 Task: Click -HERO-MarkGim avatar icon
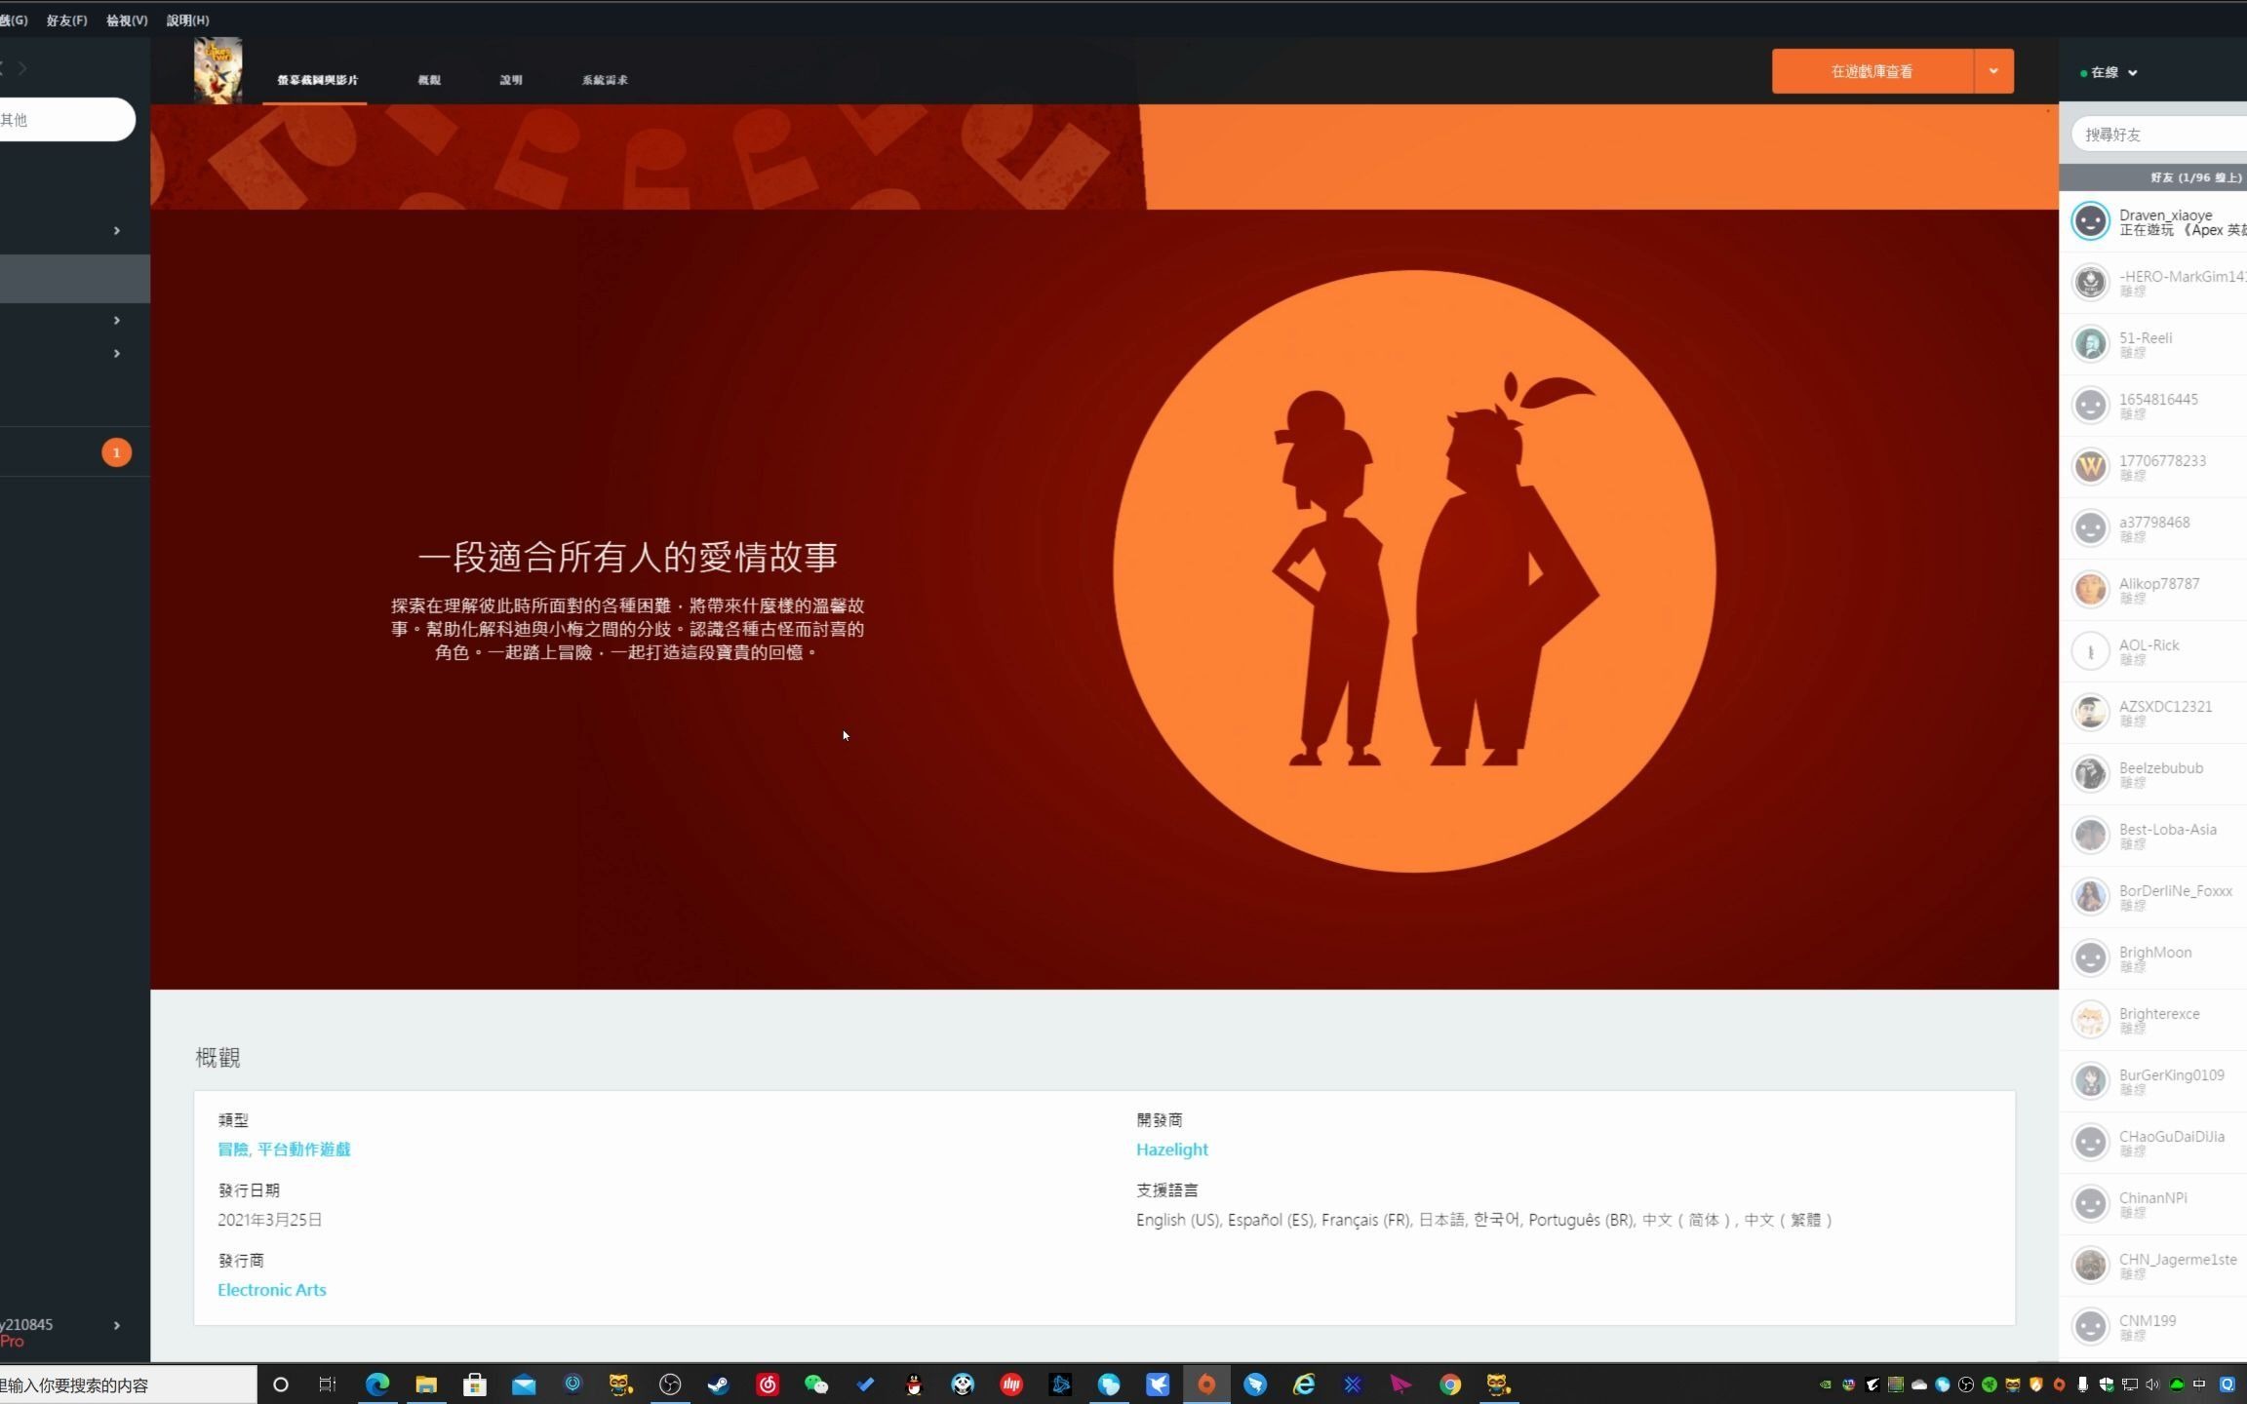[2090, 283]
